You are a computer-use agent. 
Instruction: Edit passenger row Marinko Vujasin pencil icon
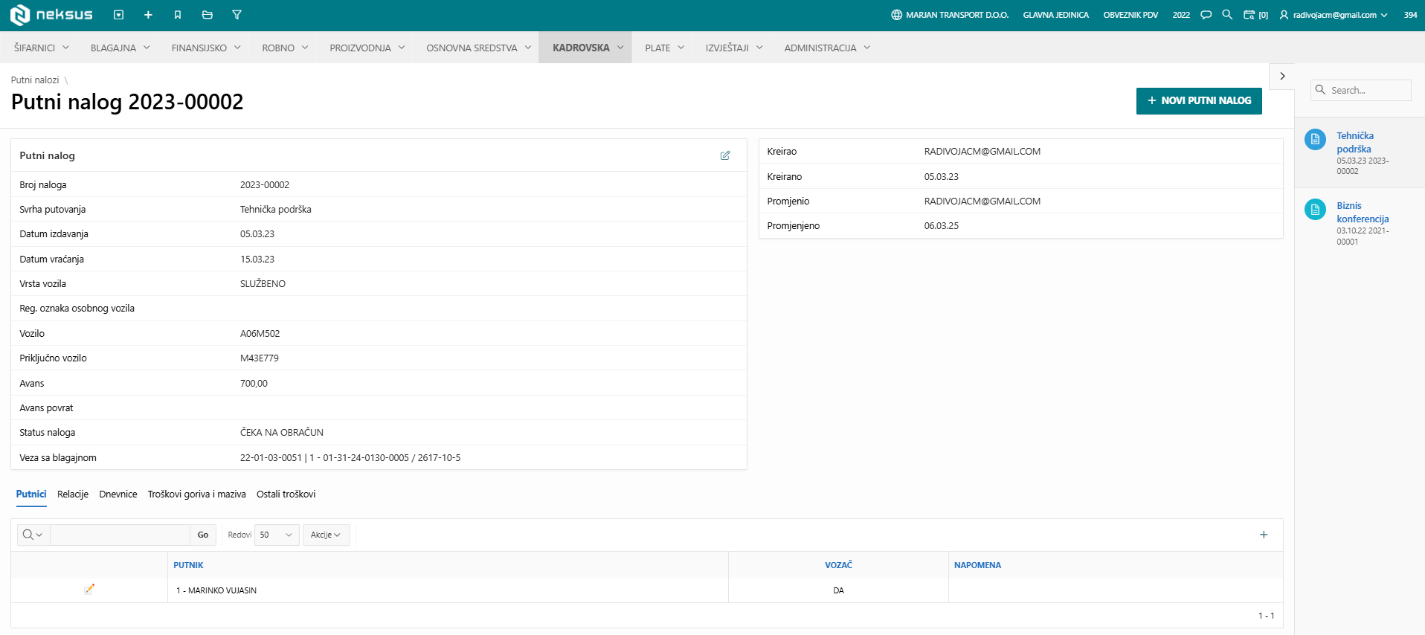pos(89,590)
